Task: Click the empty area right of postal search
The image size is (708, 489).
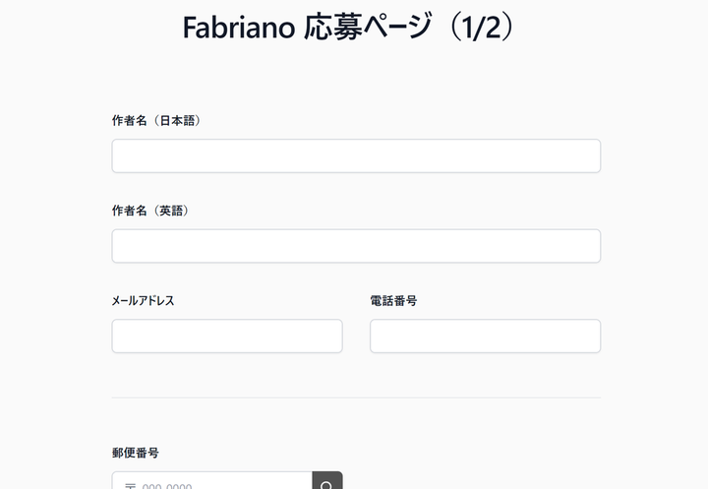Action: [472, 482]
